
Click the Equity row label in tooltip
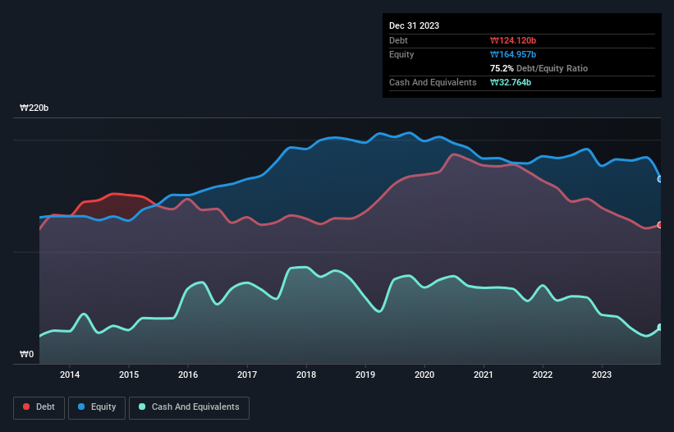tap(401, 54)
